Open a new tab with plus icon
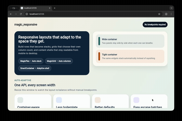 coord(55,8)
